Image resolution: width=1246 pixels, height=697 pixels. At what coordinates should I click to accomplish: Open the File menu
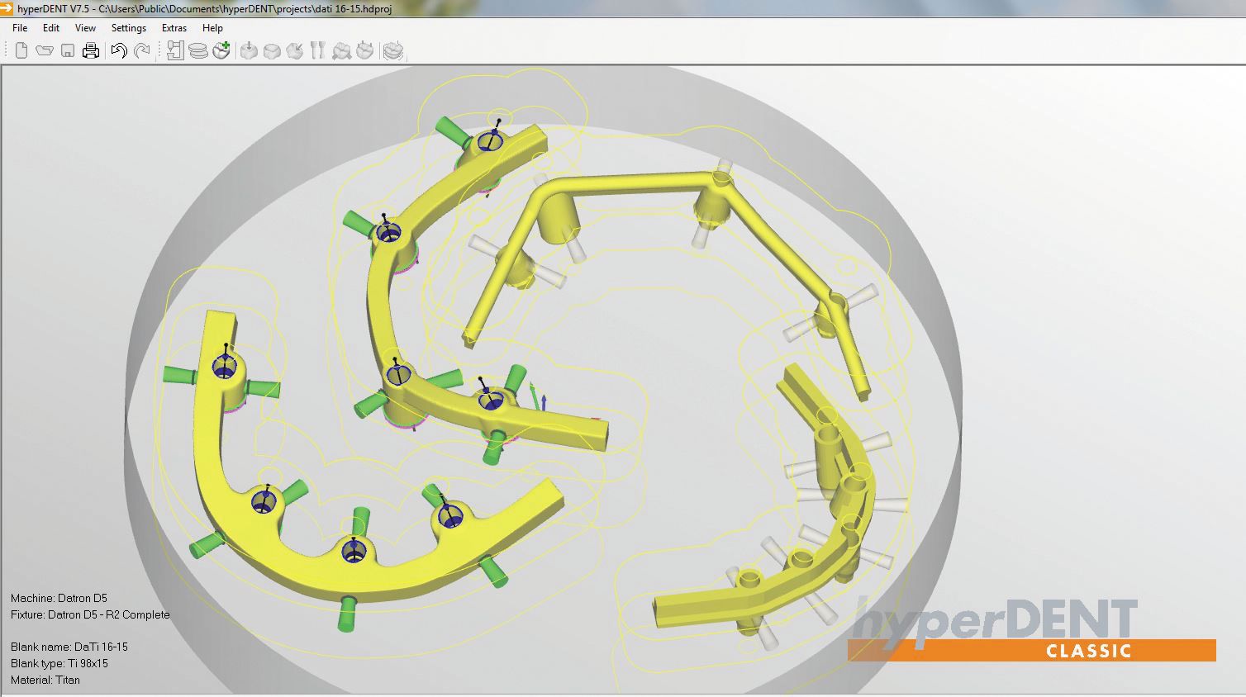click(x=20, y=27)
